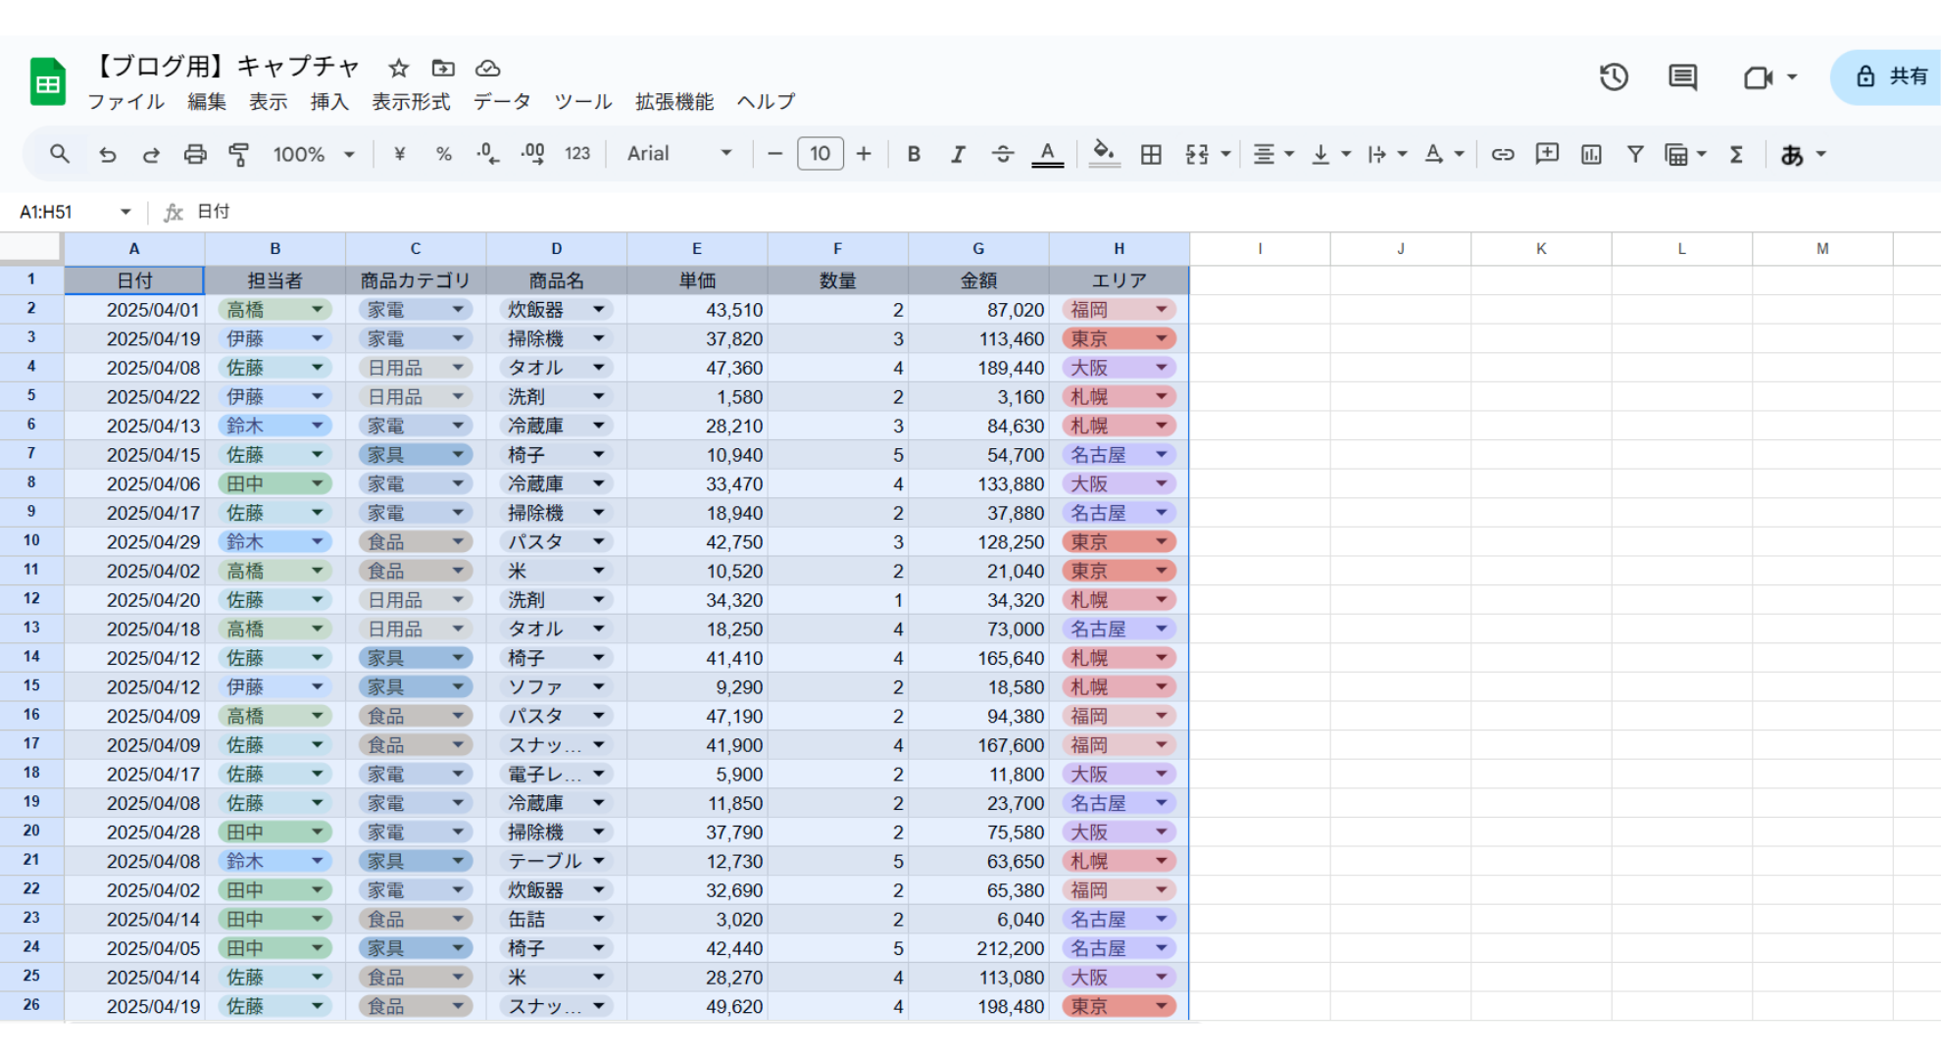Open the 編集 menu

coord(207,102)
